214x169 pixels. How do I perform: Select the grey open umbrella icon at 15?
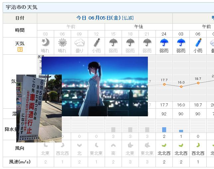pos(113,42)
